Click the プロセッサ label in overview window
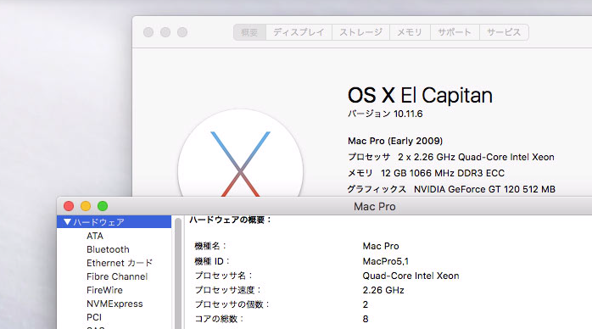The image size is (592, 329). (x=368, y=157)
